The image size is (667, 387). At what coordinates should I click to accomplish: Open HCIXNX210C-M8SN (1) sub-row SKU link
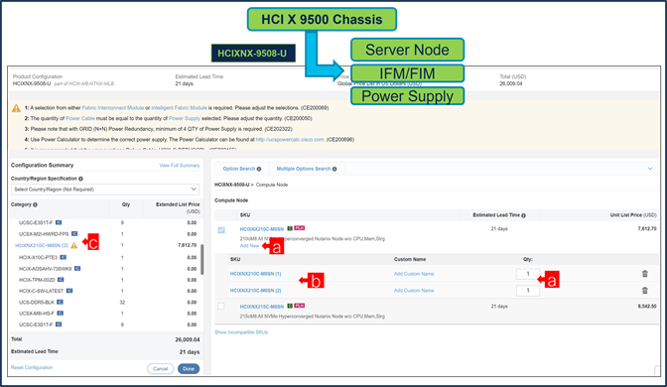[x=256, y=274]
